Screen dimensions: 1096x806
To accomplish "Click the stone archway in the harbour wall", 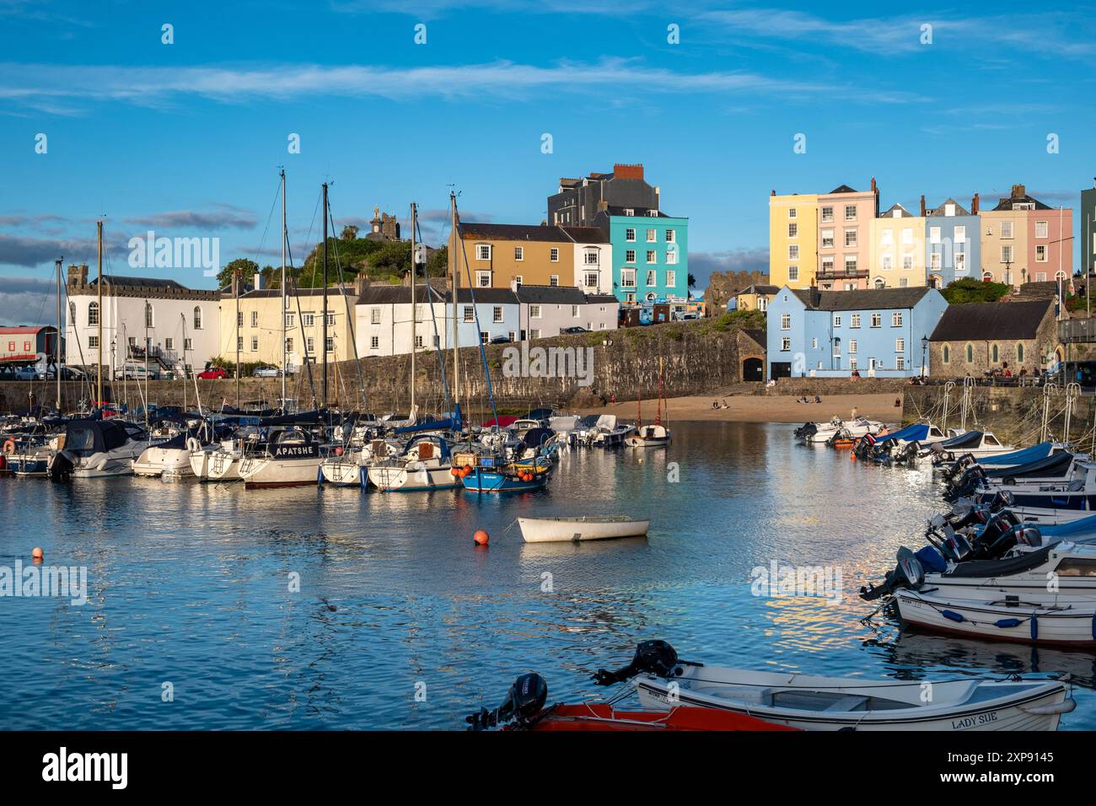I will pyautogui.click(x=751, y=368).
